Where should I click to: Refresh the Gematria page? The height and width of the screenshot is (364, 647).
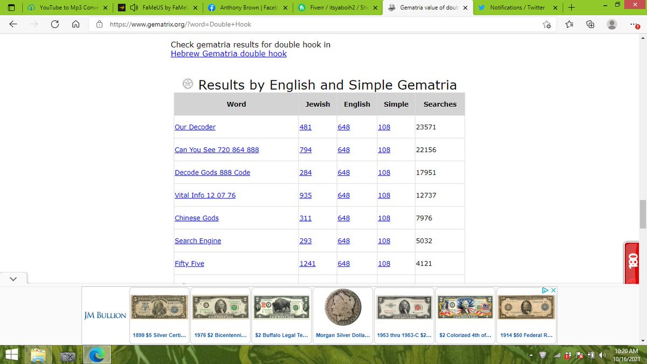click(54, 24)
